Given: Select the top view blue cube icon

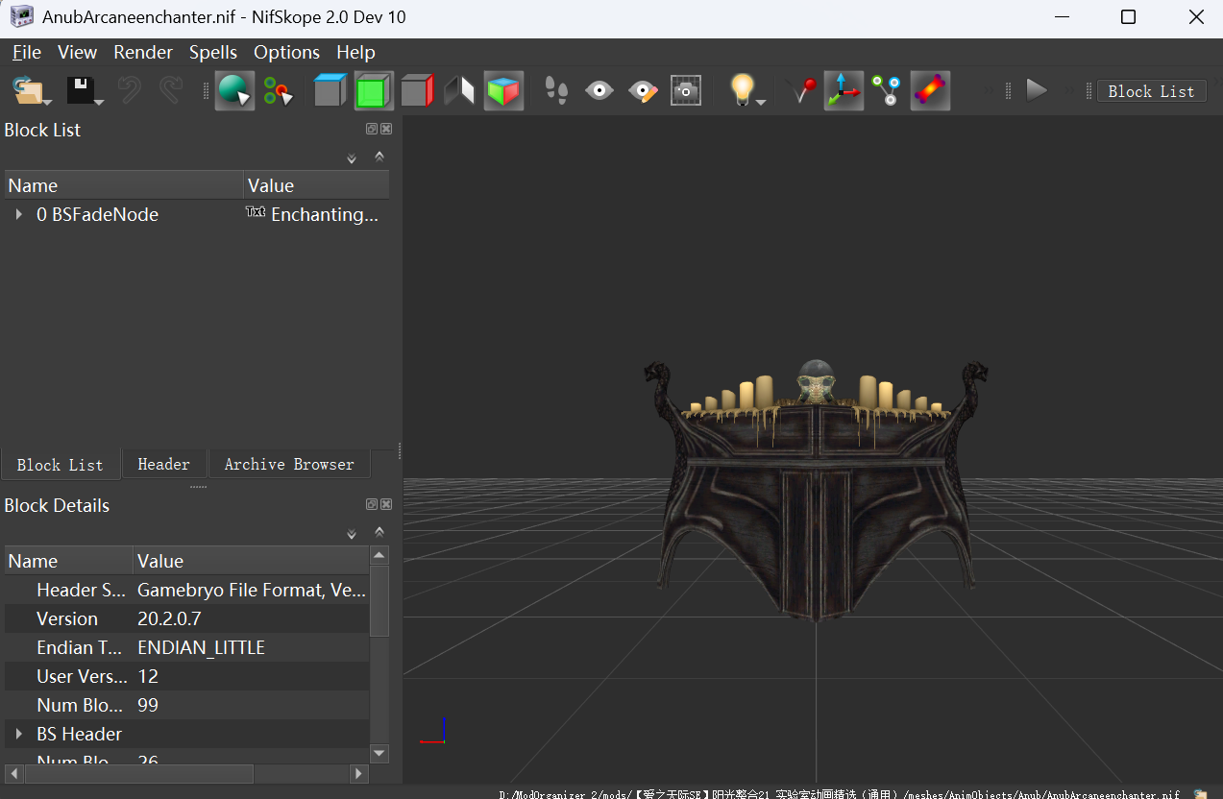Looking at the screenshot, I should coord(330,90).
